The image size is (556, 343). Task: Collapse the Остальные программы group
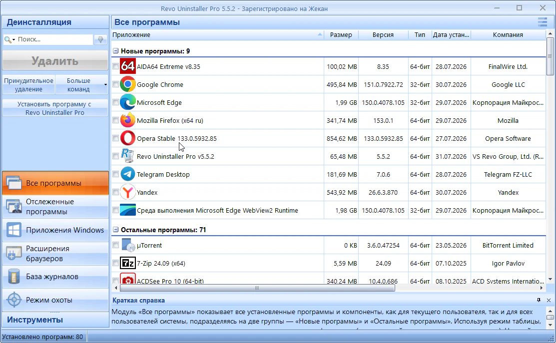pos(115,230)
